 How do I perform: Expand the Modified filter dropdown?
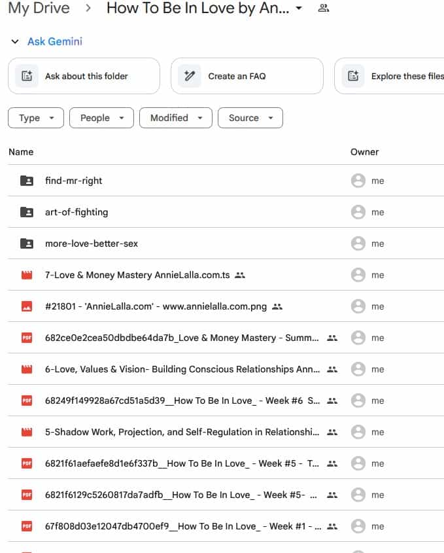click(175, 118)
